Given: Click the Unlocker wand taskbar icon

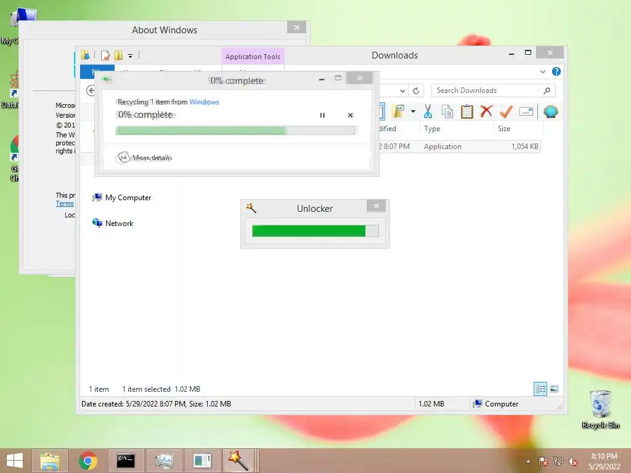Looking at the screenshot, I should pyautogui.click(x=238, y=461).
